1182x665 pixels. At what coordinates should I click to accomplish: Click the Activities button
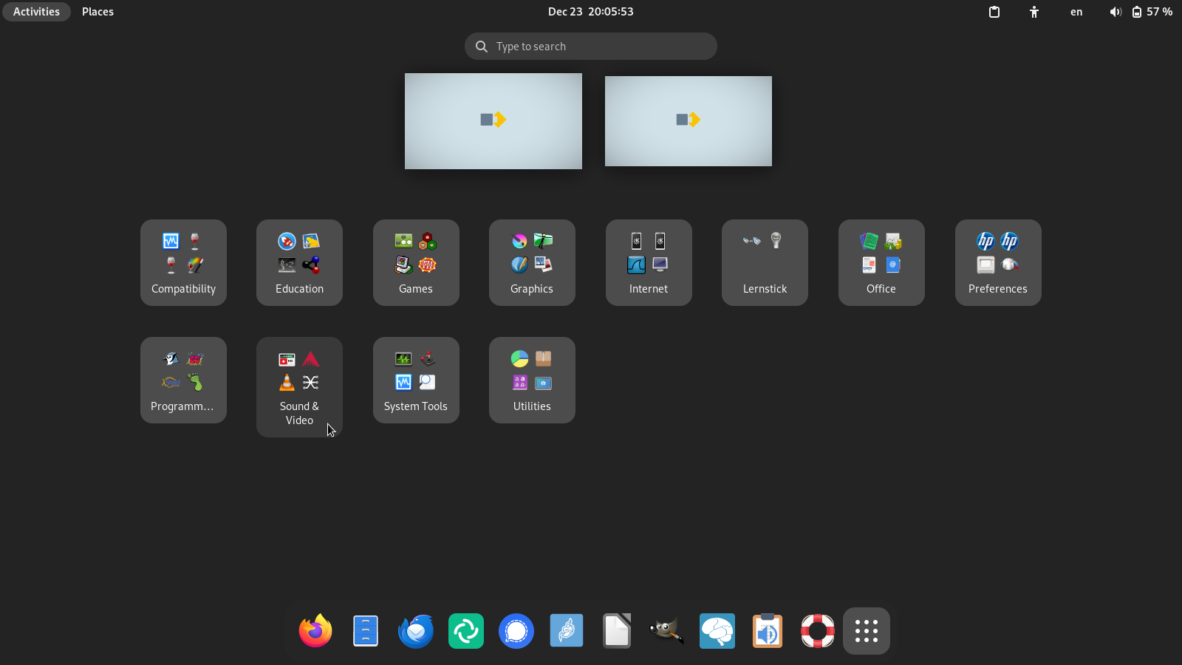coord(36,12)
